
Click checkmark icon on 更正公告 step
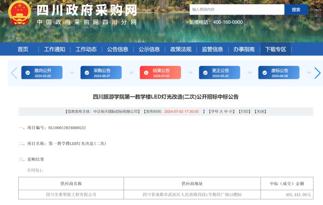pyautogui.click(x=205, y=73)
